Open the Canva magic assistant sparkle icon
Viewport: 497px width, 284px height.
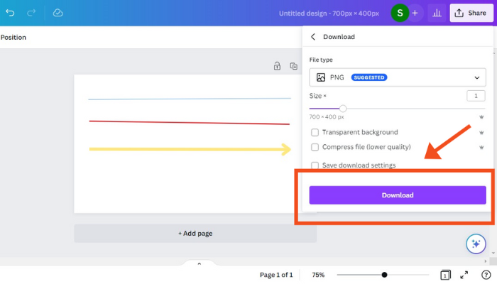476,244
